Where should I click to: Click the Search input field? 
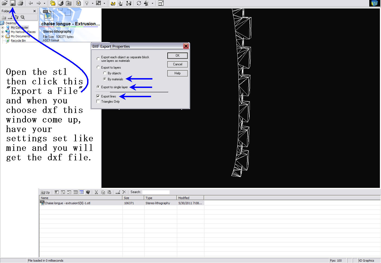pyautogui.click(x=156, y=192)
